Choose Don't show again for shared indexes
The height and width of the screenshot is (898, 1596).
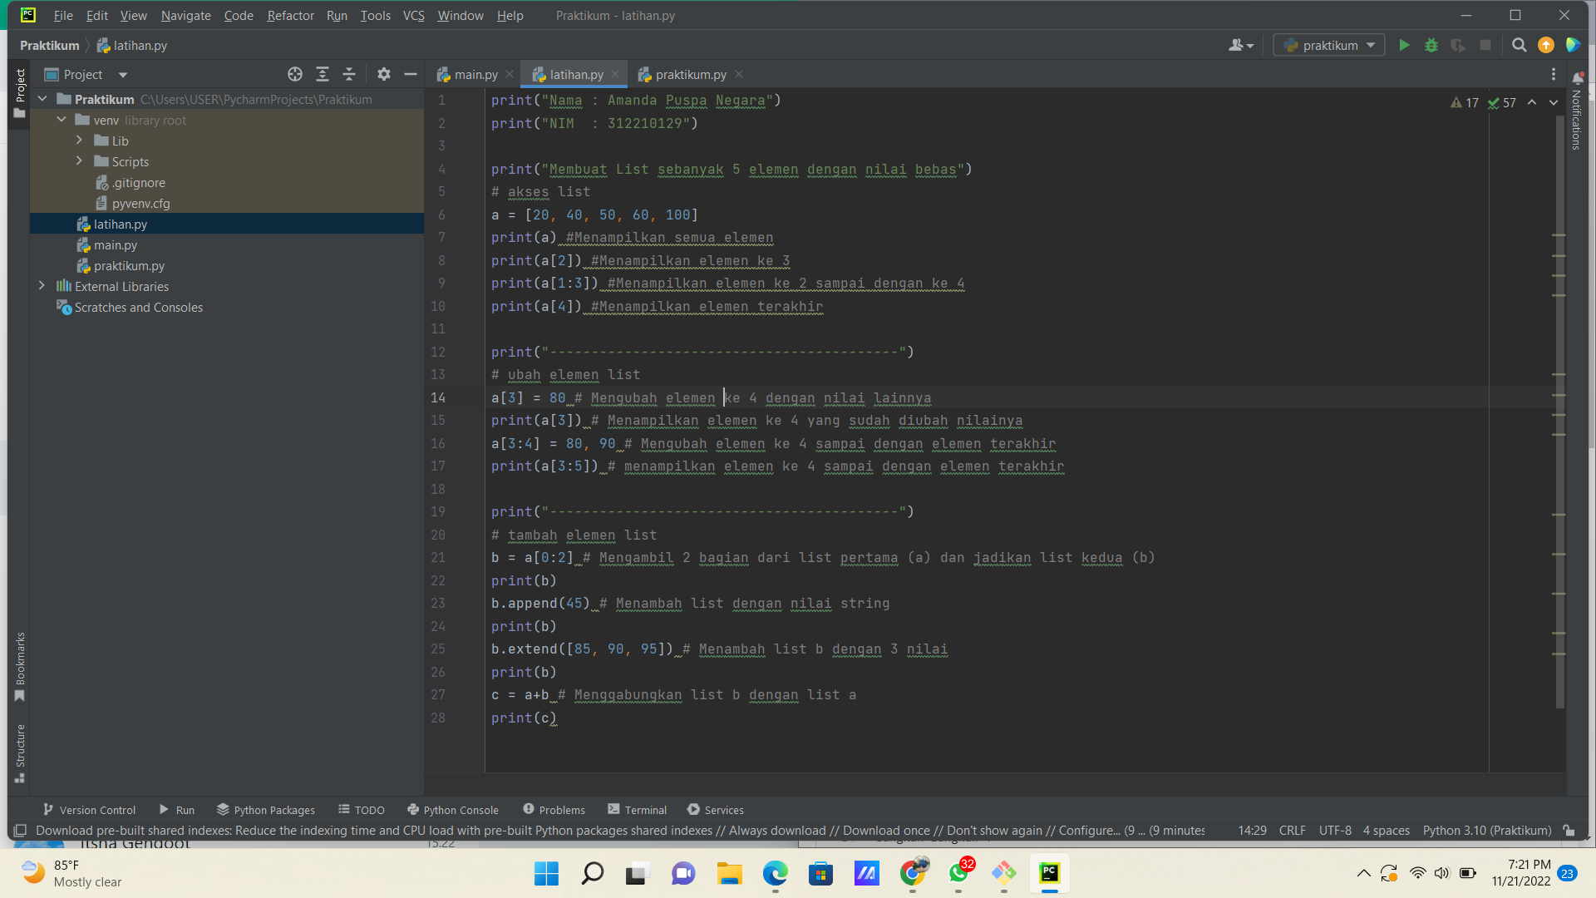[995, 830]
